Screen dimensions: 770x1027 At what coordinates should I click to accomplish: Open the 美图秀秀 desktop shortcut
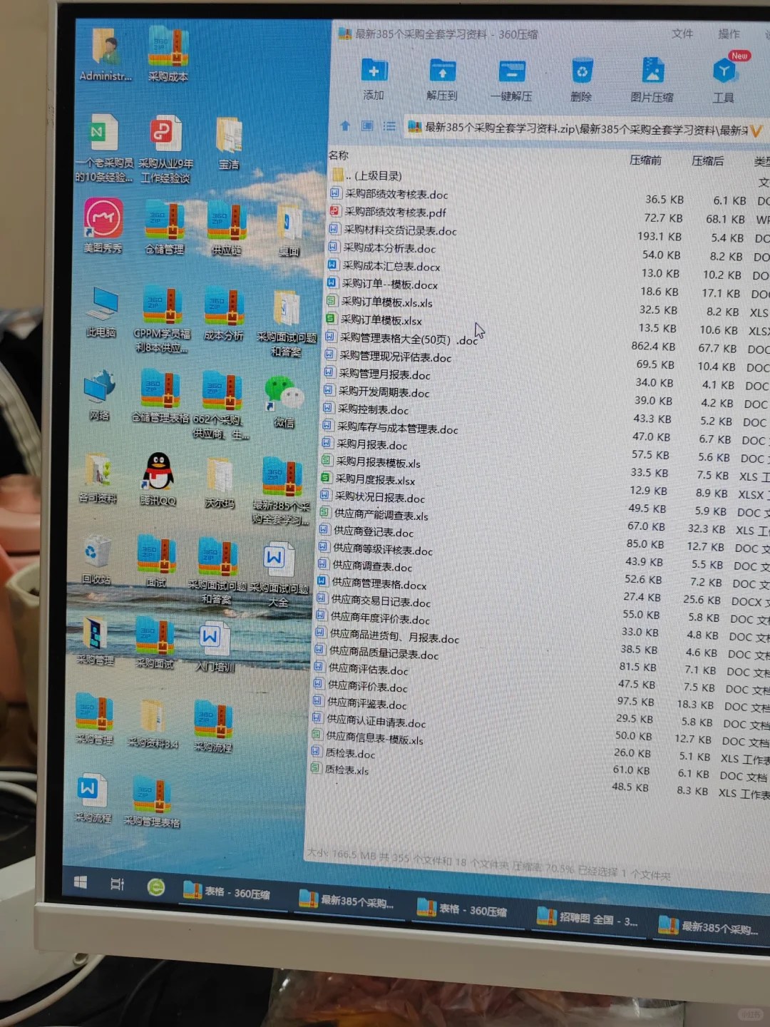pos(103,226)
